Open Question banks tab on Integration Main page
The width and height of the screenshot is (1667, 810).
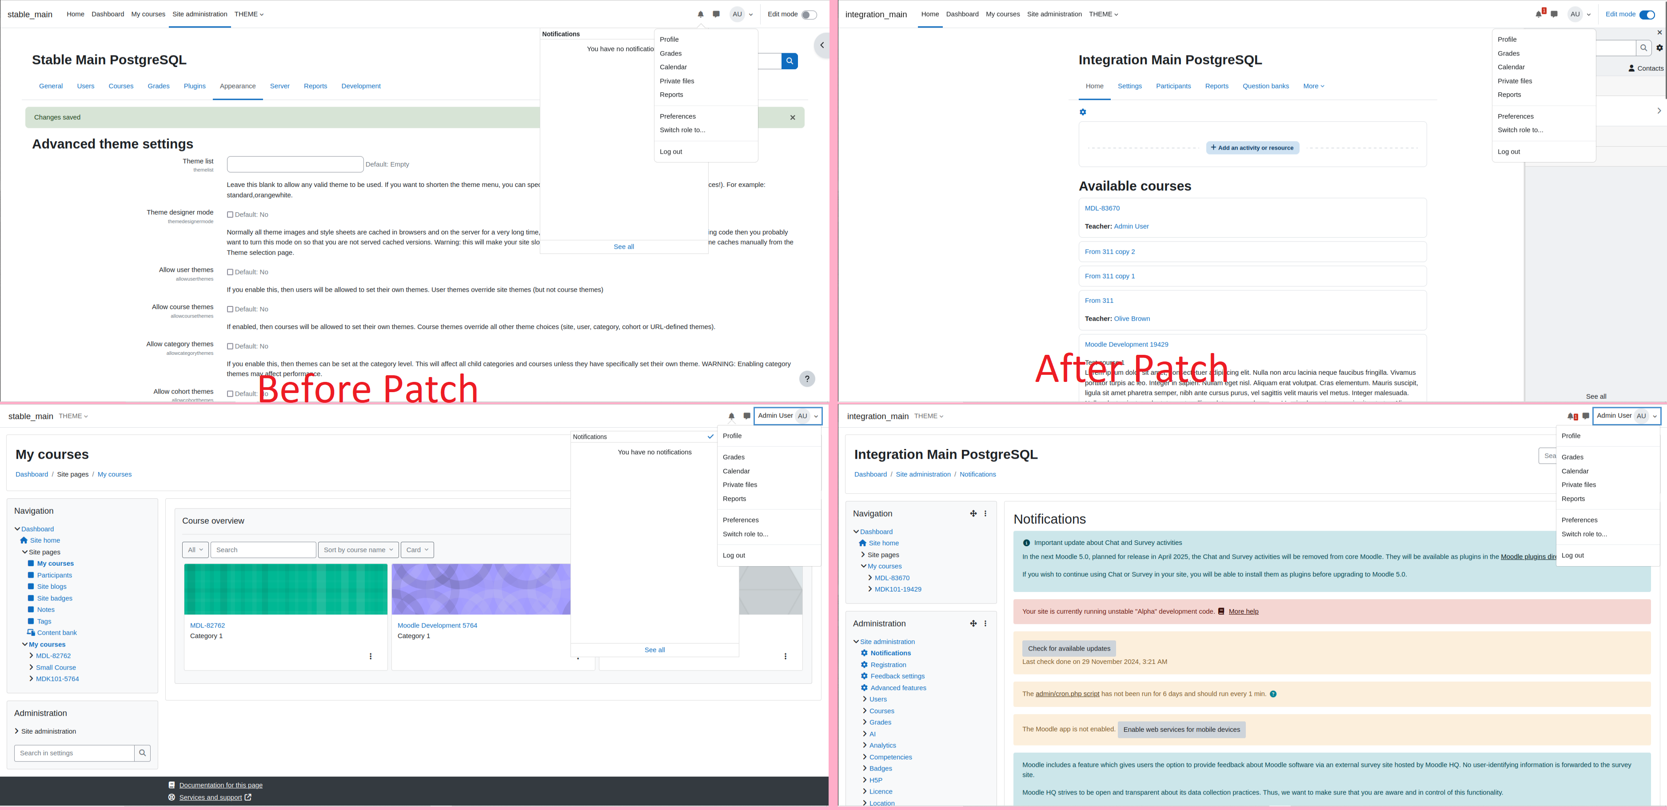(1265, 87)
